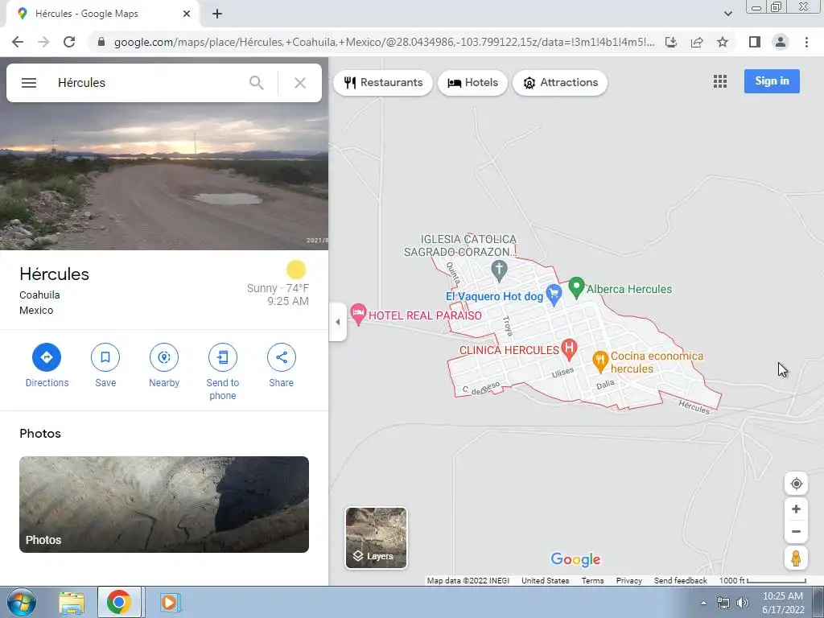Screen dimensions: 824x618
Task: Clear the Hércules search with X
Action: tap(300, 83)
